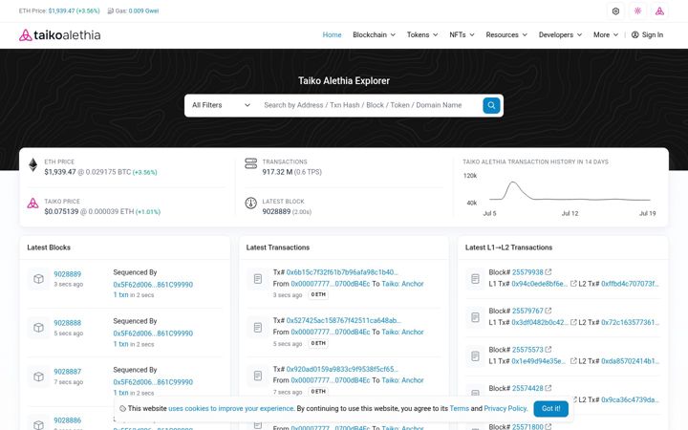Click the $0.075139 Taiko price value
The image size is (688, 430).
(x=61, y=211)
